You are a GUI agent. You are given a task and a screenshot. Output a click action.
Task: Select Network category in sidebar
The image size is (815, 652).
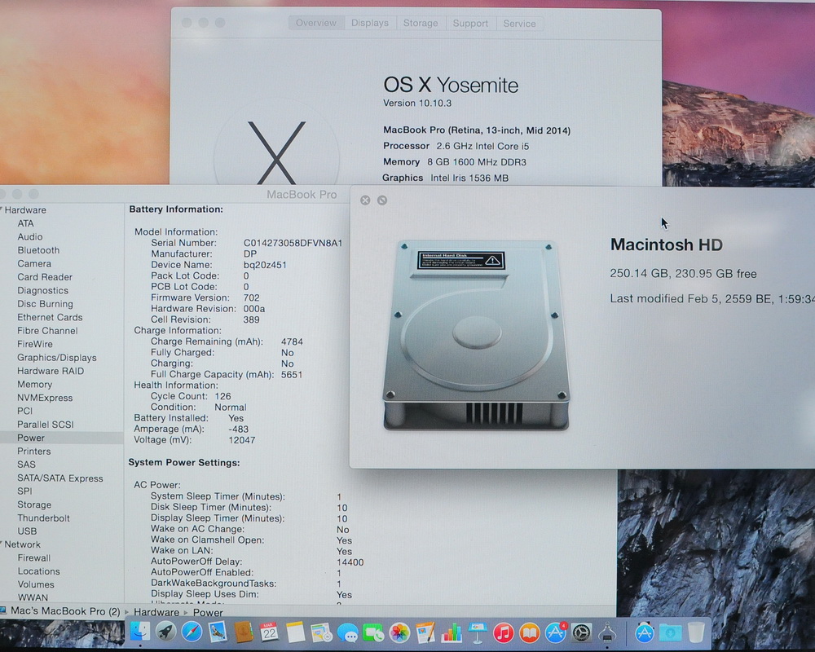(x=22, y=545)
